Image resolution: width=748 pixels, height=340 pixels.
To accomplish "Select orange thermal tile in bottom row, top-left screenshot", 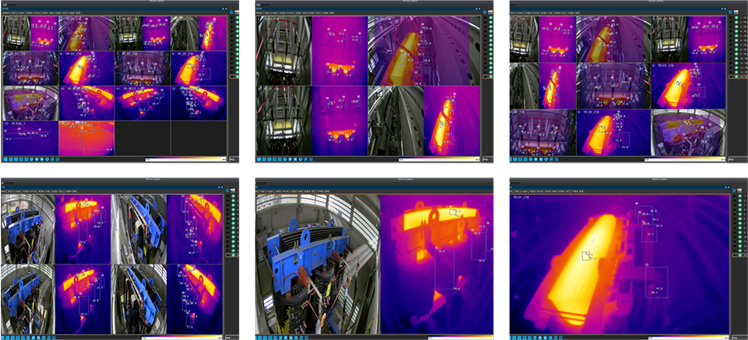I will pos(86,138).
